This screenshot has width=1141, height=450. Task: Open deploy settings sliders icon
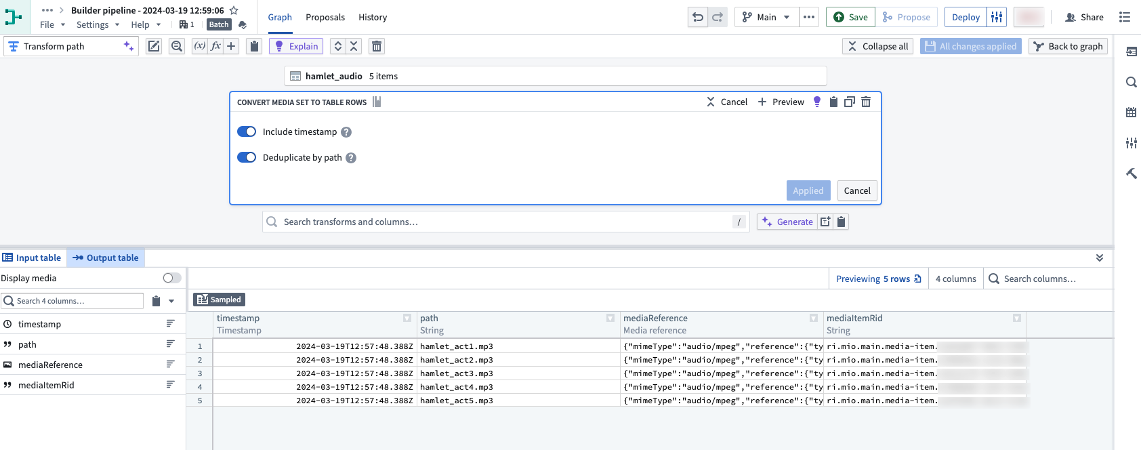(x=997, y=17)
